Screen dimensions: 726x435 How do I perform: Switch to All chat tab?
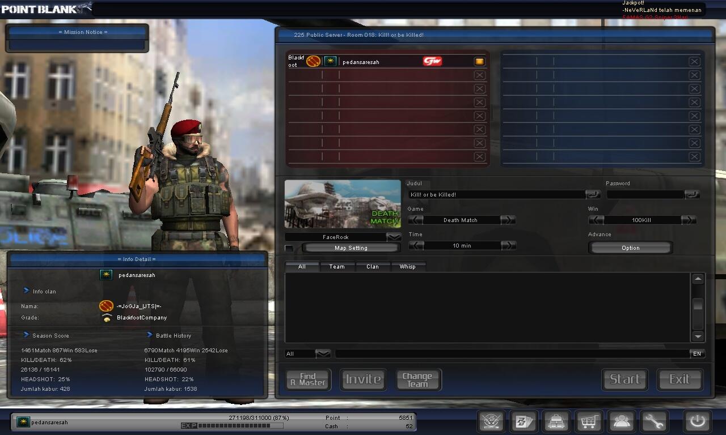(x=302, y=266)
